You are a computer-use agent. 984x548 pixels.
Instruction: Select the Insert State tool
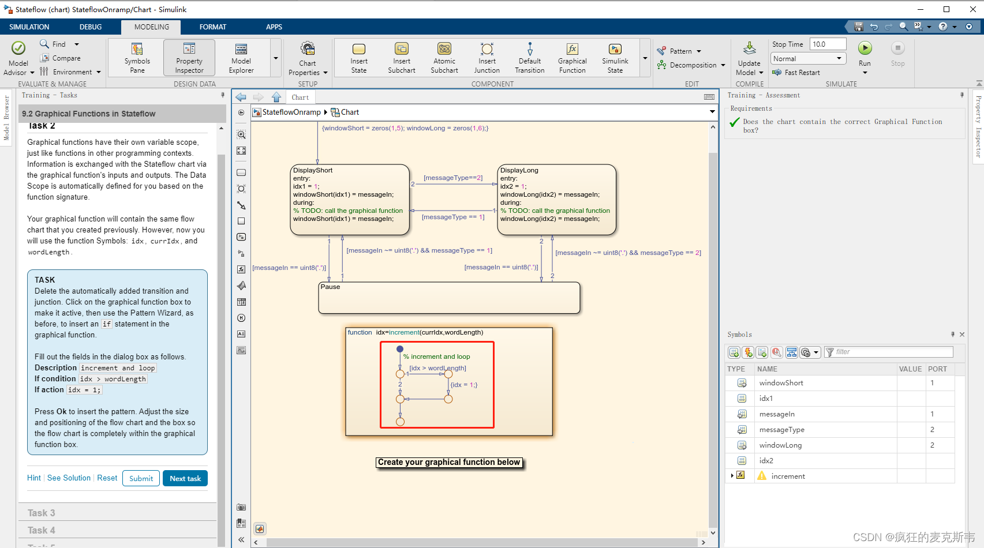pos(358,56)
